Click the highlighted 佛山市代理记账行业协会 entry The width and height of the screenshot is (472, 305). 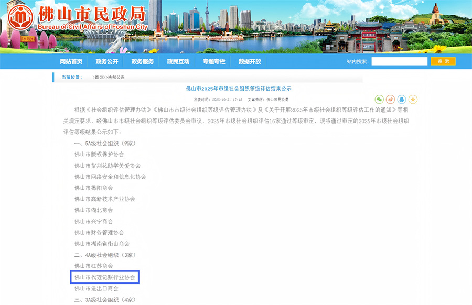point(104,277)
